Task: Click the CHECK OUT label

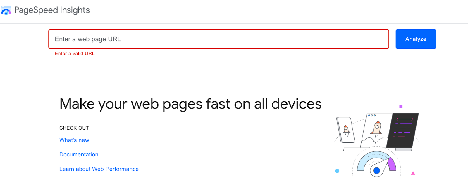Action: coord(74,128)
